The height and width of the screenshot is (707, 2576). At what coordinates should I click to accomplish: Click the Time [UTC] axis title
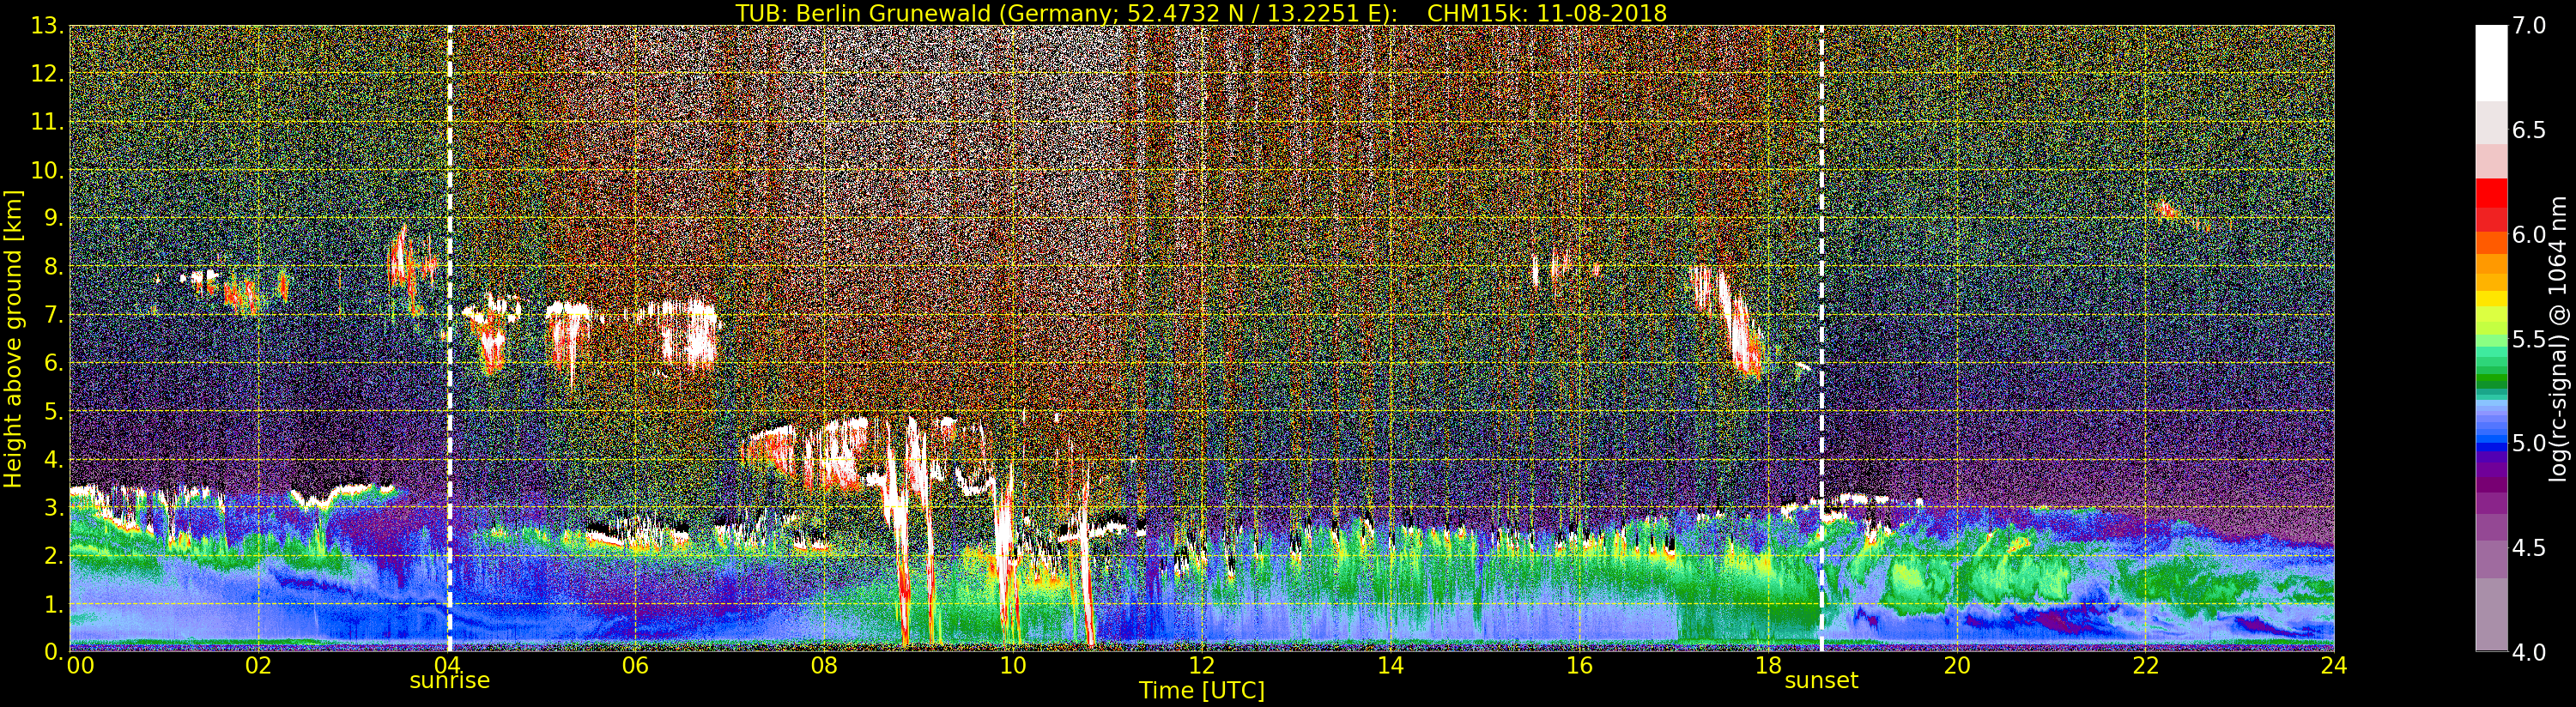tap(1202, 690)
